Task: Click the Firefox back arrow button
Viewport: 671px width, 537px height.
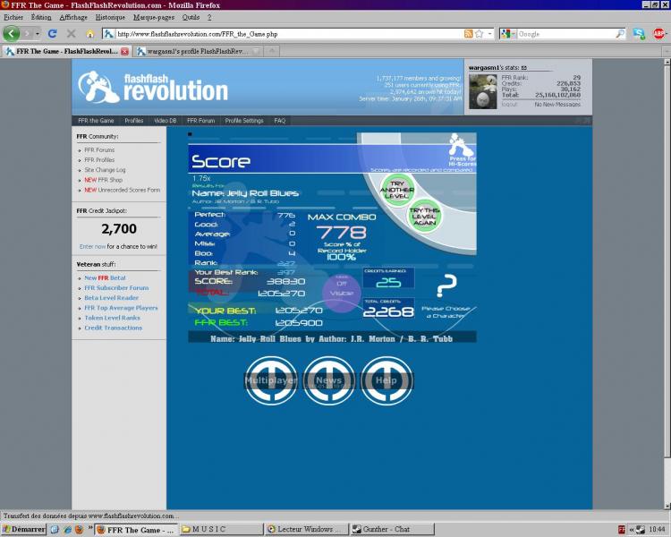Action: (x=12, y=33)
